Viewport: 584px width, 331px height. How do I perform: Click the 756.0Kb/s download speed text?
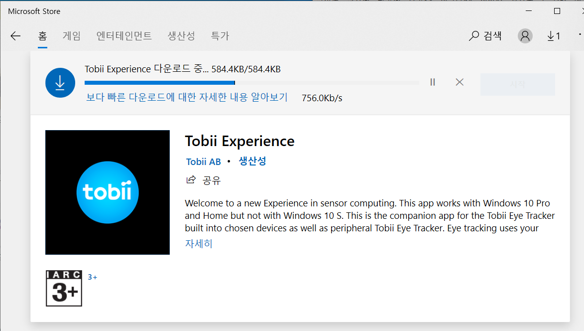tap(322, 98)
